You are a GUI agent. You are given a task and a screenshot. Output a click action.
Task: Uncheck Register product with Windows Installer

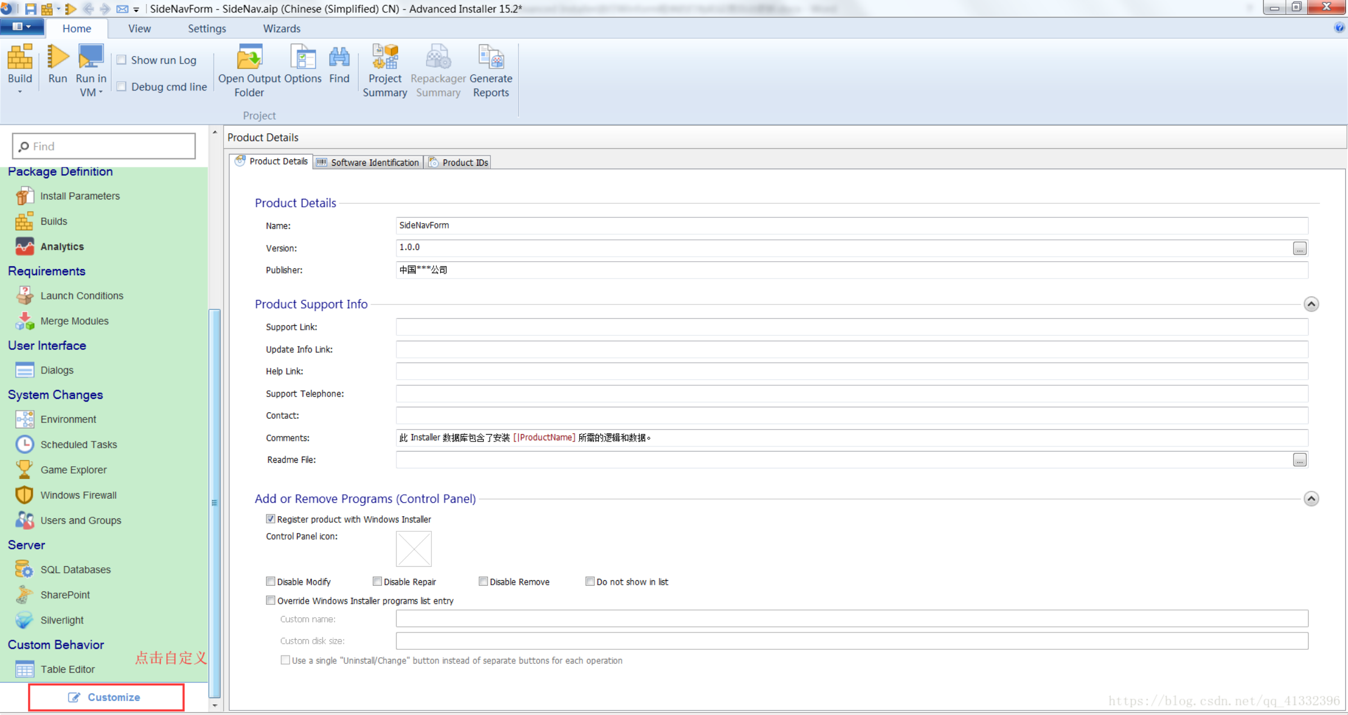click(x=271, y=519)
